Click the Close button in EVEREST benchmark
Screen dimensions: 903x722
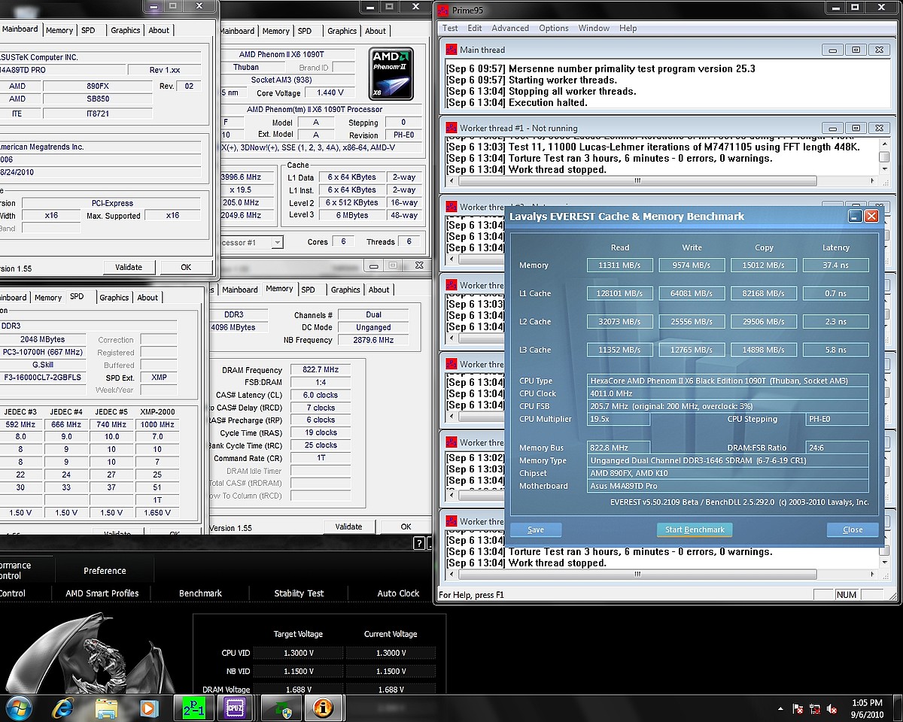(x=853, y=530)
